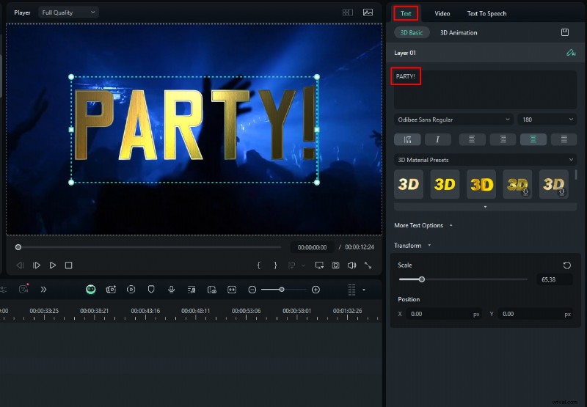Toggle italic text style
The image size is (587, 407).
tap(437, 139)
